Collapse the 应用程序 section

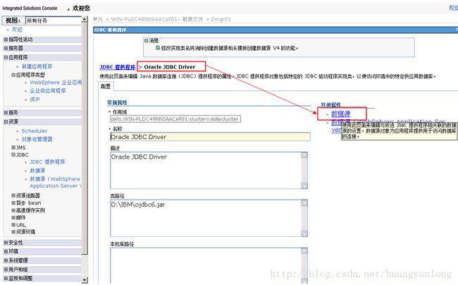pyautogui.click(x=6, y=58)
